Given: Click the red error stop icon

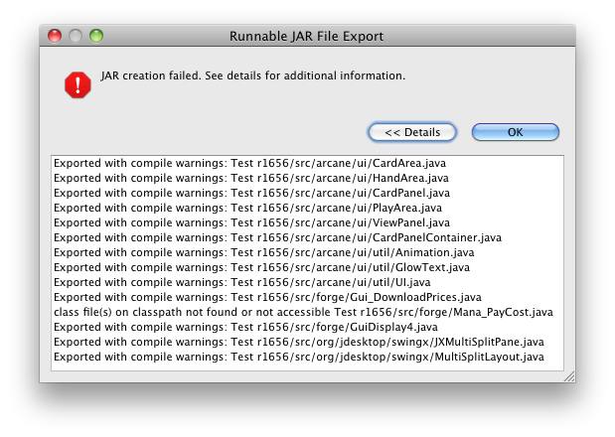Looking at the screenshot, I should click(x=77, y=85).
